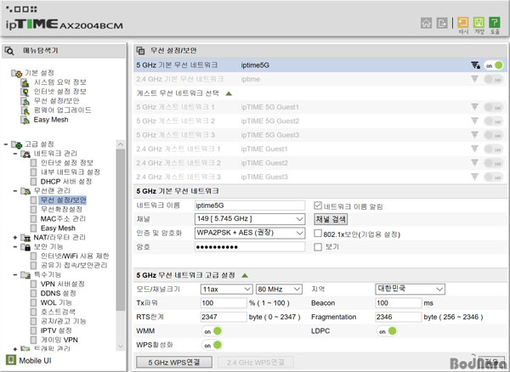Click the 5 GHz WPS연결 button
The height and width of the screenshot is (372, 510).
click(174, 363)
